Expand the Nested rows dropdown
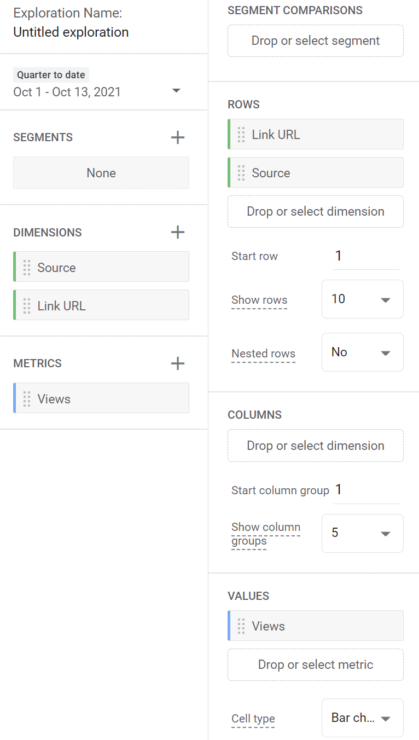This screenshot has height=740, width=419. click(x=362, y=352)
